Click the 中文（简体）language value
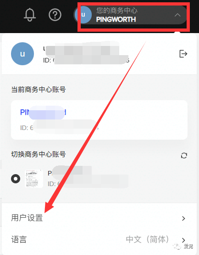 coord(148,239)
